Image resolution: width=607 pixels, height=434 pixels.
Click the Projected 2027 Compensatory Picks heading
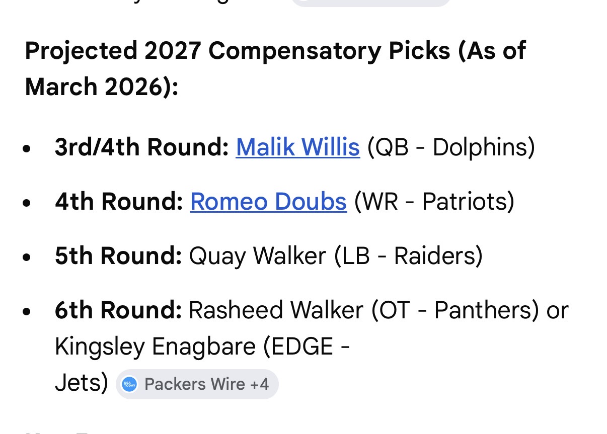pos(275,51)
